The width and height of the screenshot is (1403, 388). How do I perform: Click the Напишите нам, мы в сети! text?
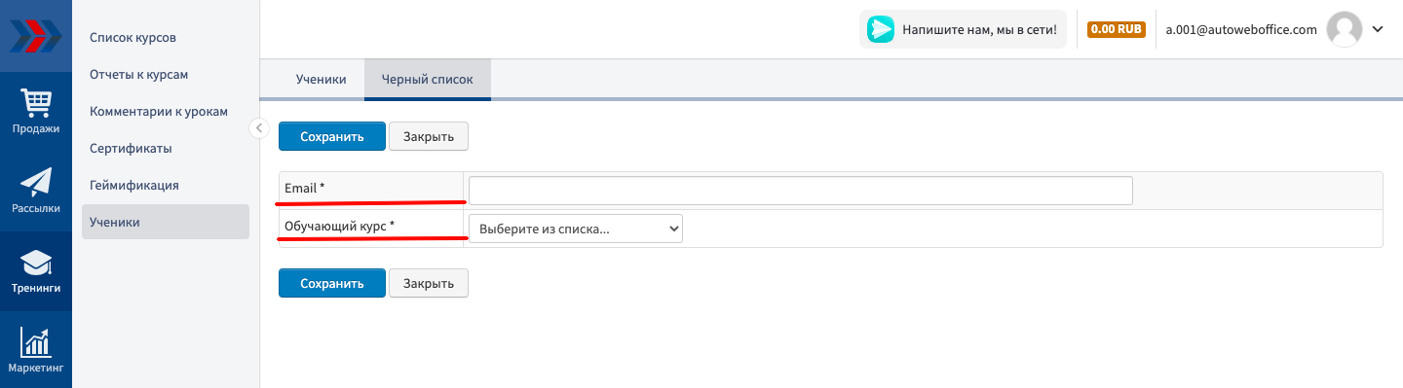(x=979, y=30)
